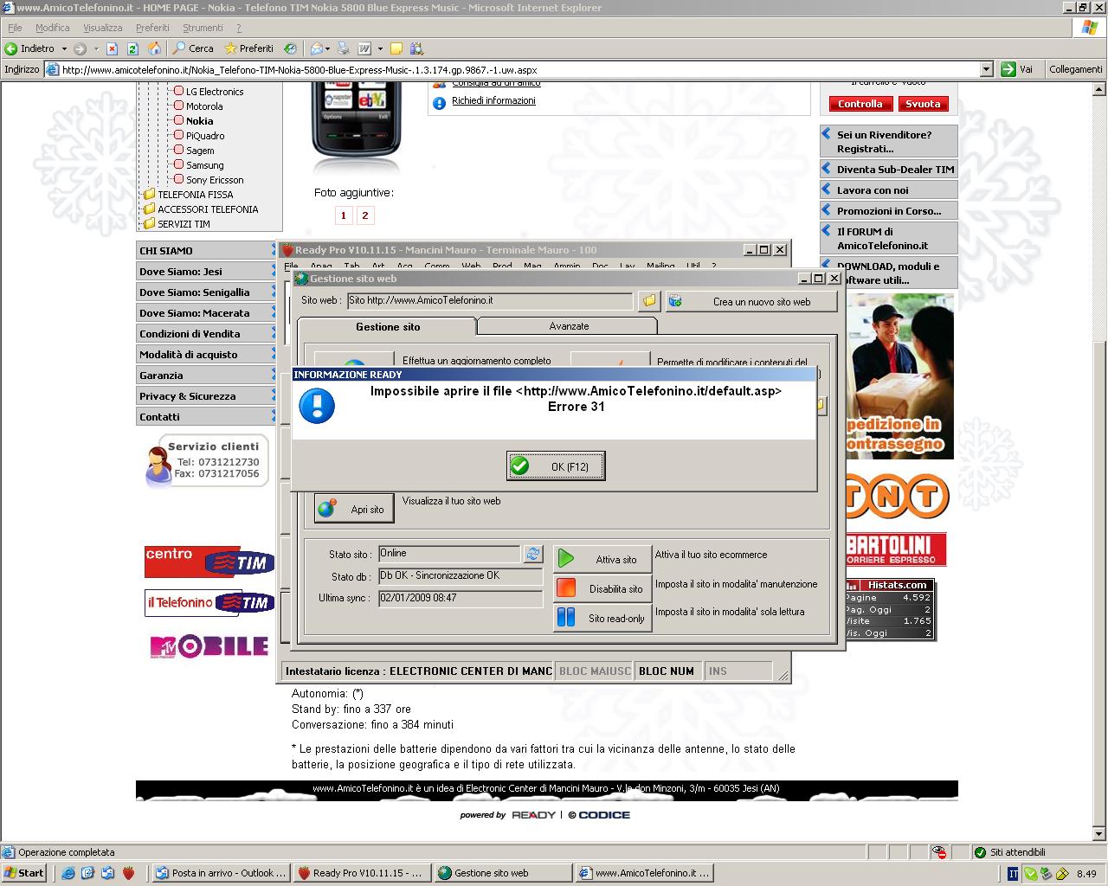This screenshot has height=886, width=1108.
Task: Open the Preferiti star toolbar button
Action: (x=248, y=48)
